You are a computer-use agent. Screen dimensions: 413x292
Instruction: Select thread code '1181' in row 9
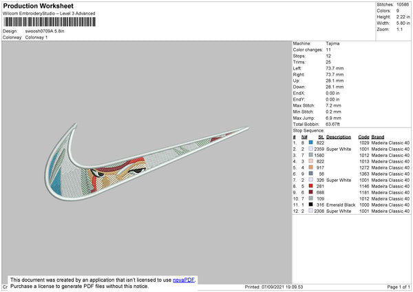click(364, 192)
